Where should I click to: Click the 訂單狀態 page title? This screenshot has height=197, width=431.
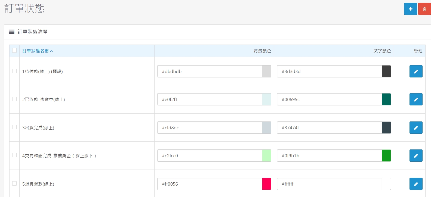coord(24,8)
